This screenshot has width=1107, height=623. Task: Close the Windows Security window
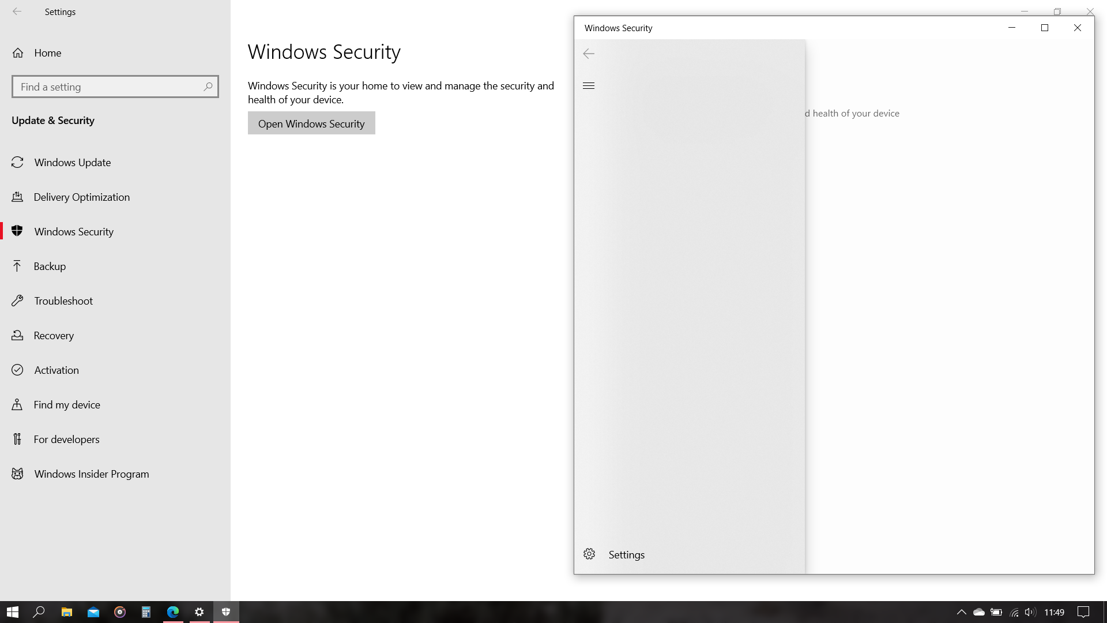coord(1077,28)
